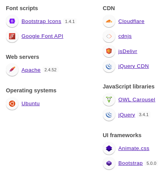Screen dimensions: 166x173
Task: Click the Animate.css layered diamond icon
Action: 109,148
